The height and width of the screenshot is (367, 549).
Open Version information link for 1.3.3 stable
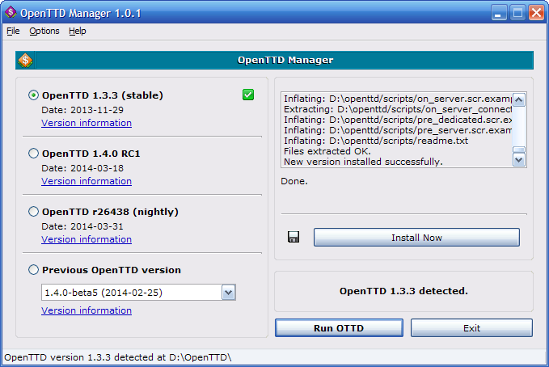point(87,123)
